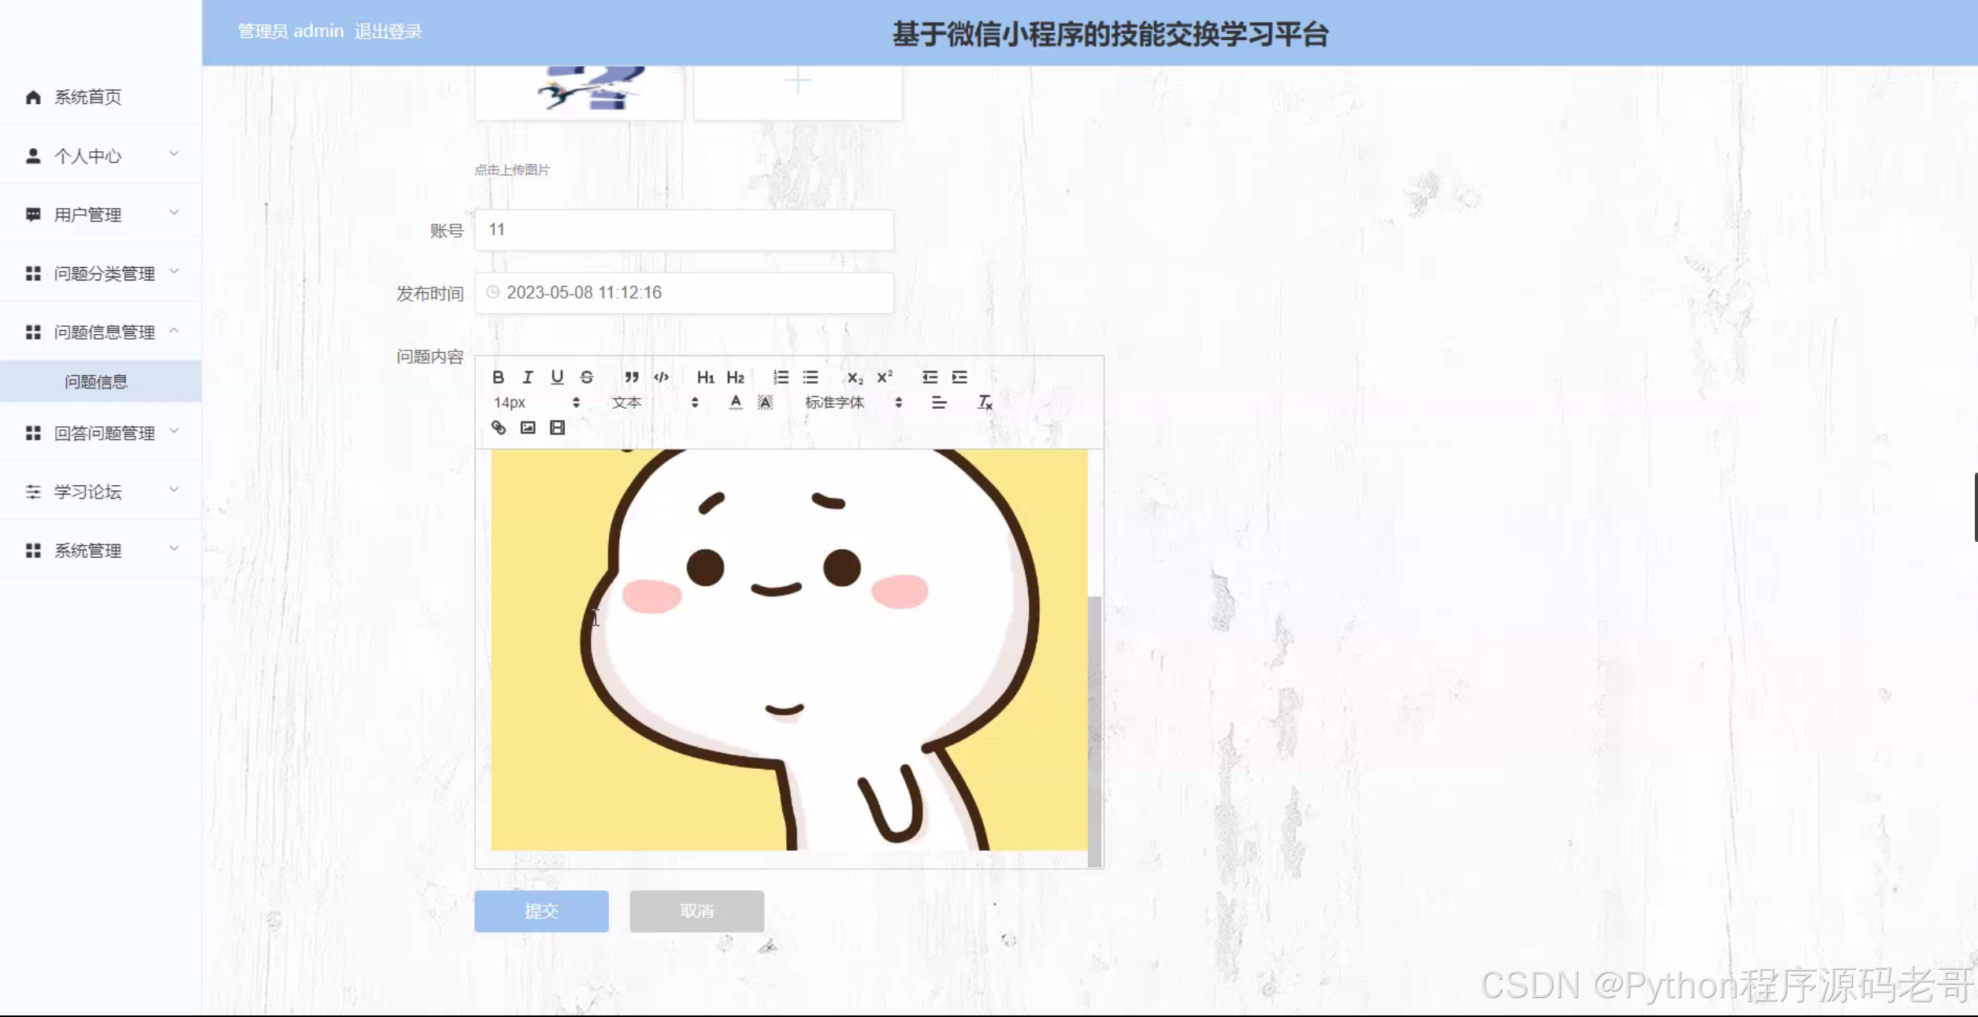
Task: Toggle subscript formatting
Action: click(x=855, y=377)
